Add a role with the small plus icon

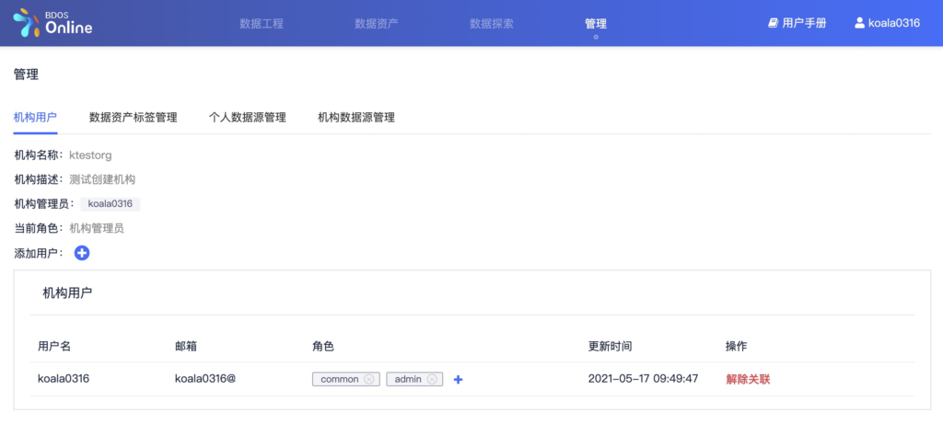pyautogui.click(x=458, y=379)
